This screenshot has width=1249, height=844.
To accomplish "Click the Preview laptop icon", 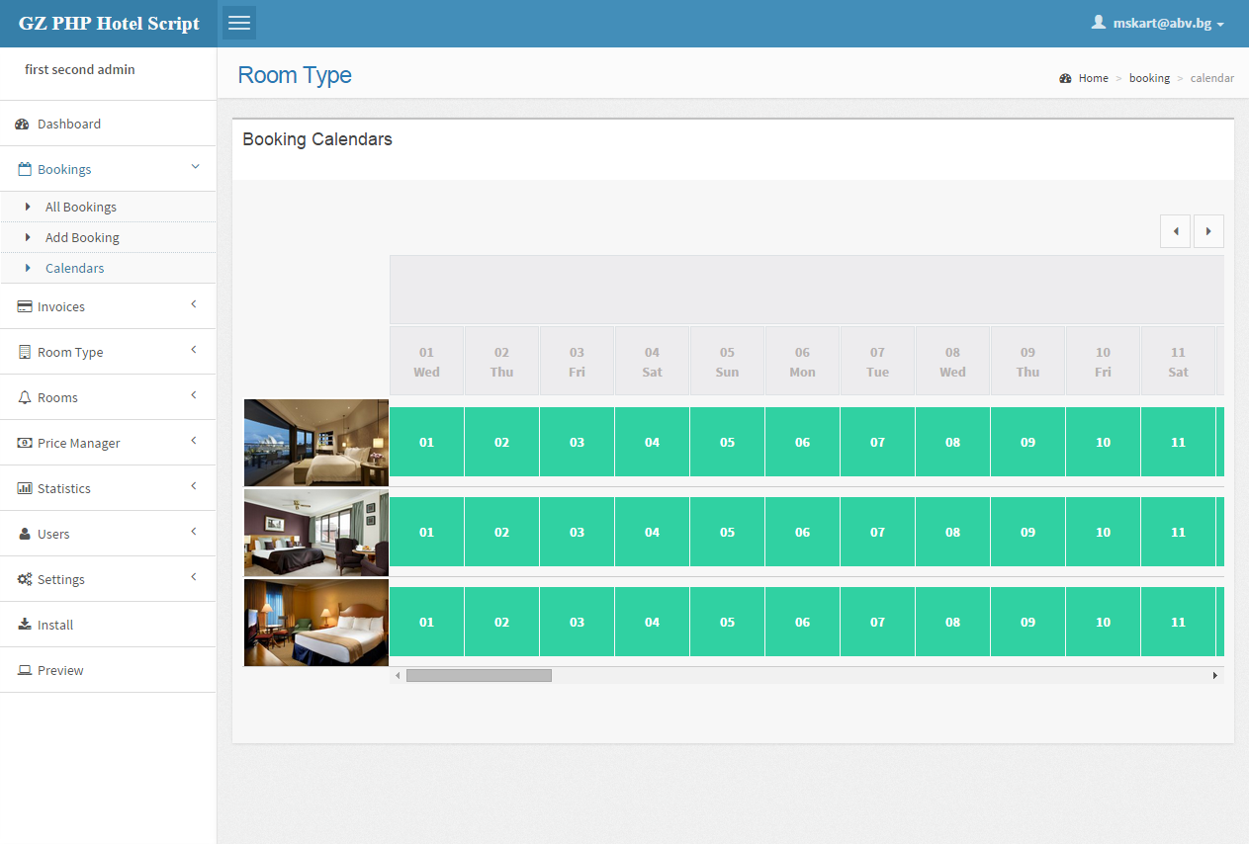I will pos(25,670).
